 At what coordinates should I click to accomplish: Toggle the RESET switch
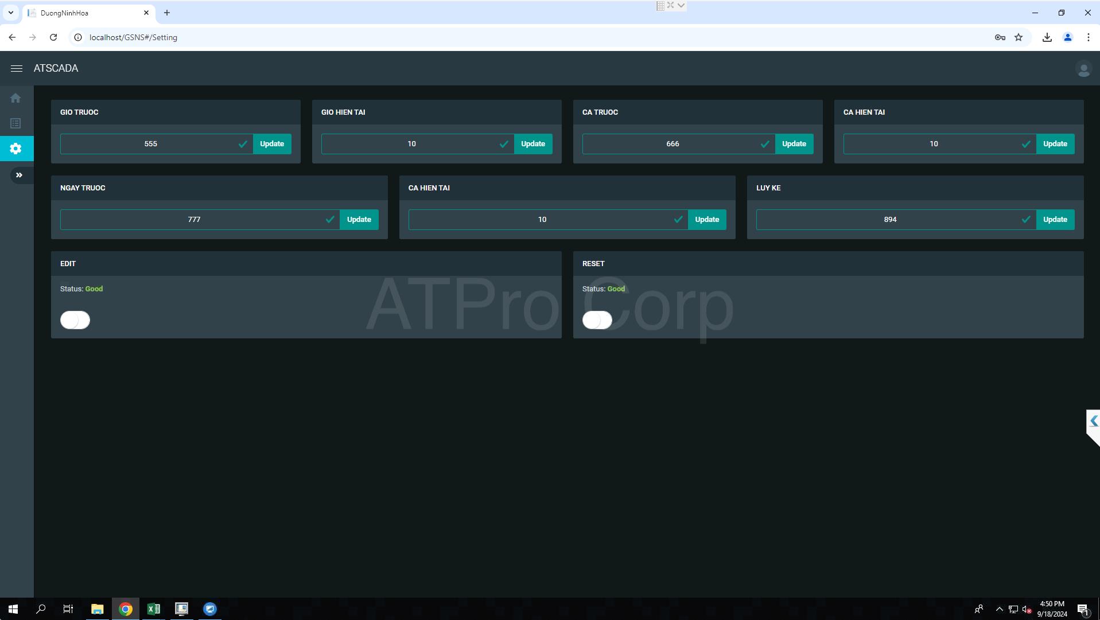(x=597, y=320)
